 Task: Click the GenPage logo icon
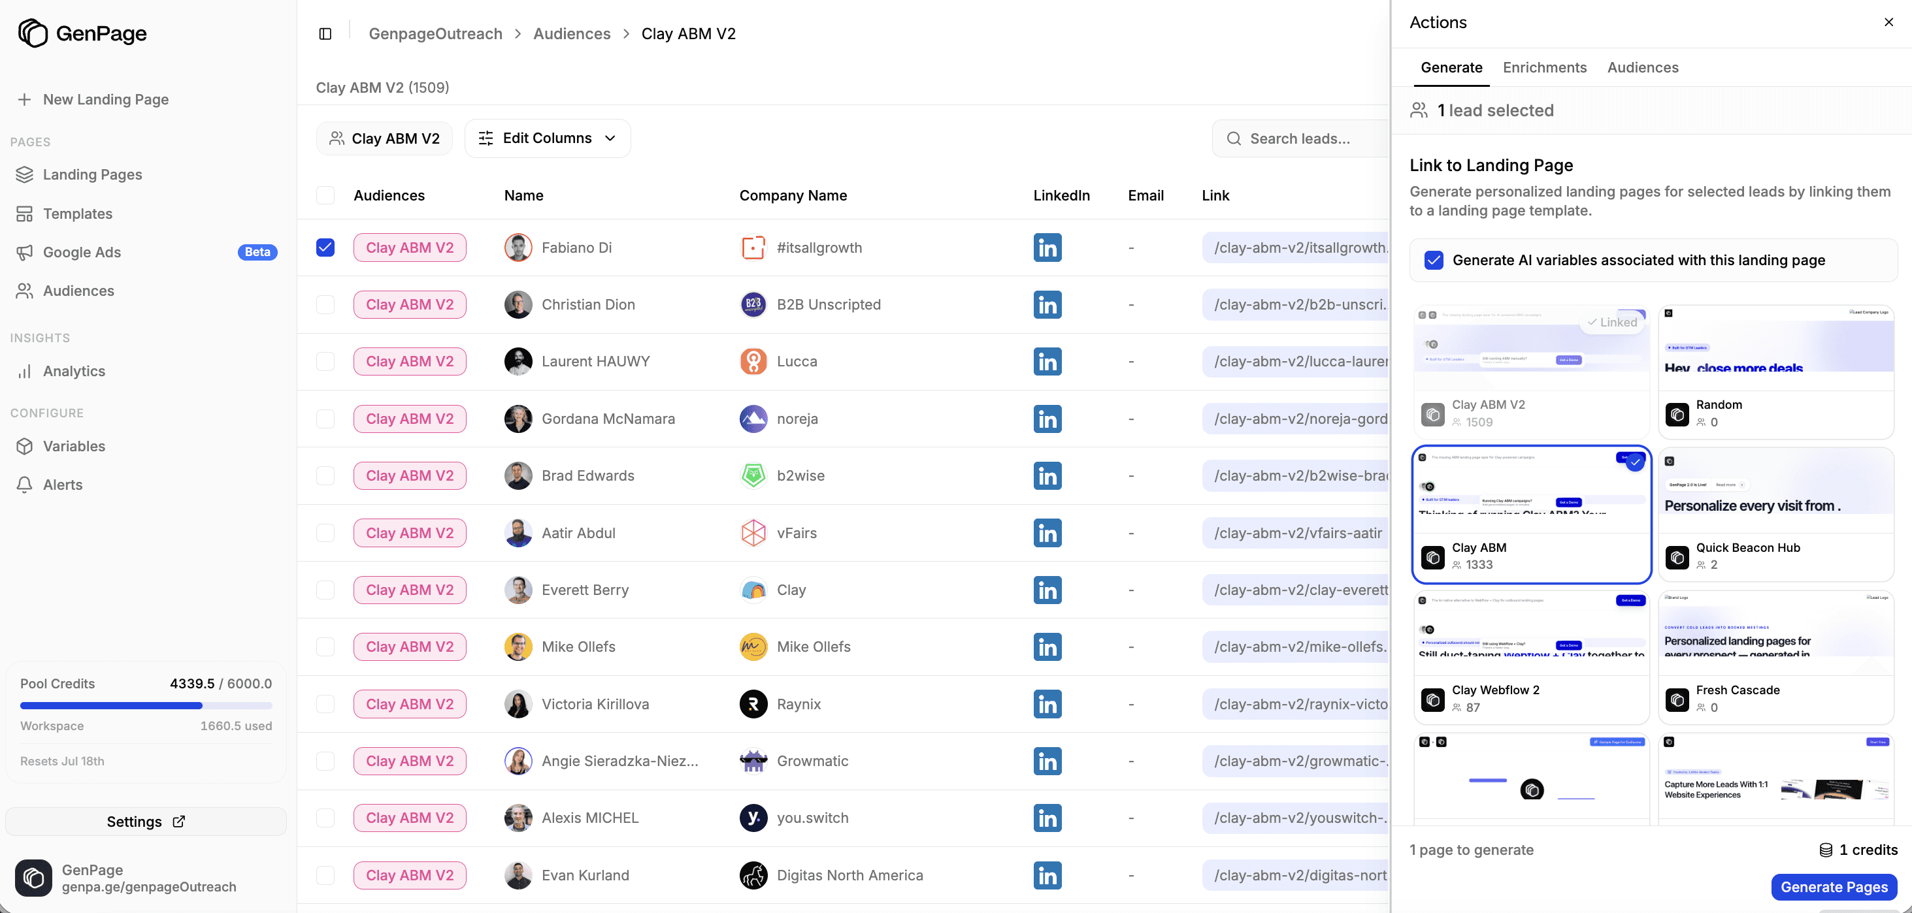point(33,33)
